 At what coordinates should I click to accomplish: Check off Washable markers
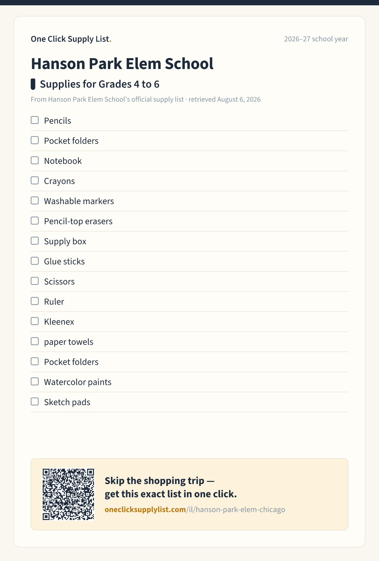tap(35, 200)
